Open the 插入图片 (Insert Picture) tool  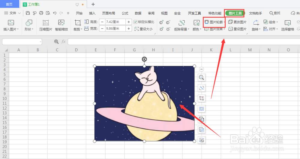[x=11, y=25]
